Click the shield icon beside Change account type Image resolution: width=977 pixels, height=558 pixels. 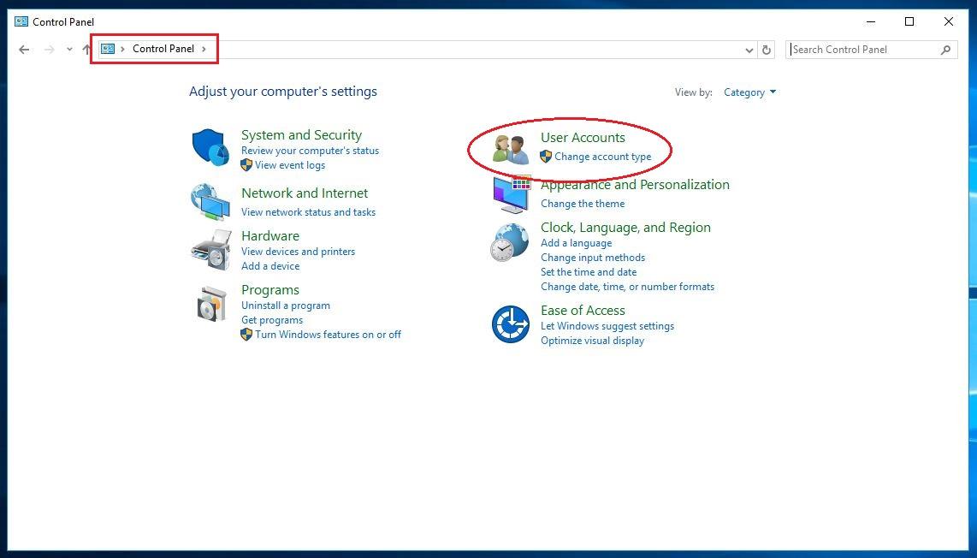click(x=546, y=156)
